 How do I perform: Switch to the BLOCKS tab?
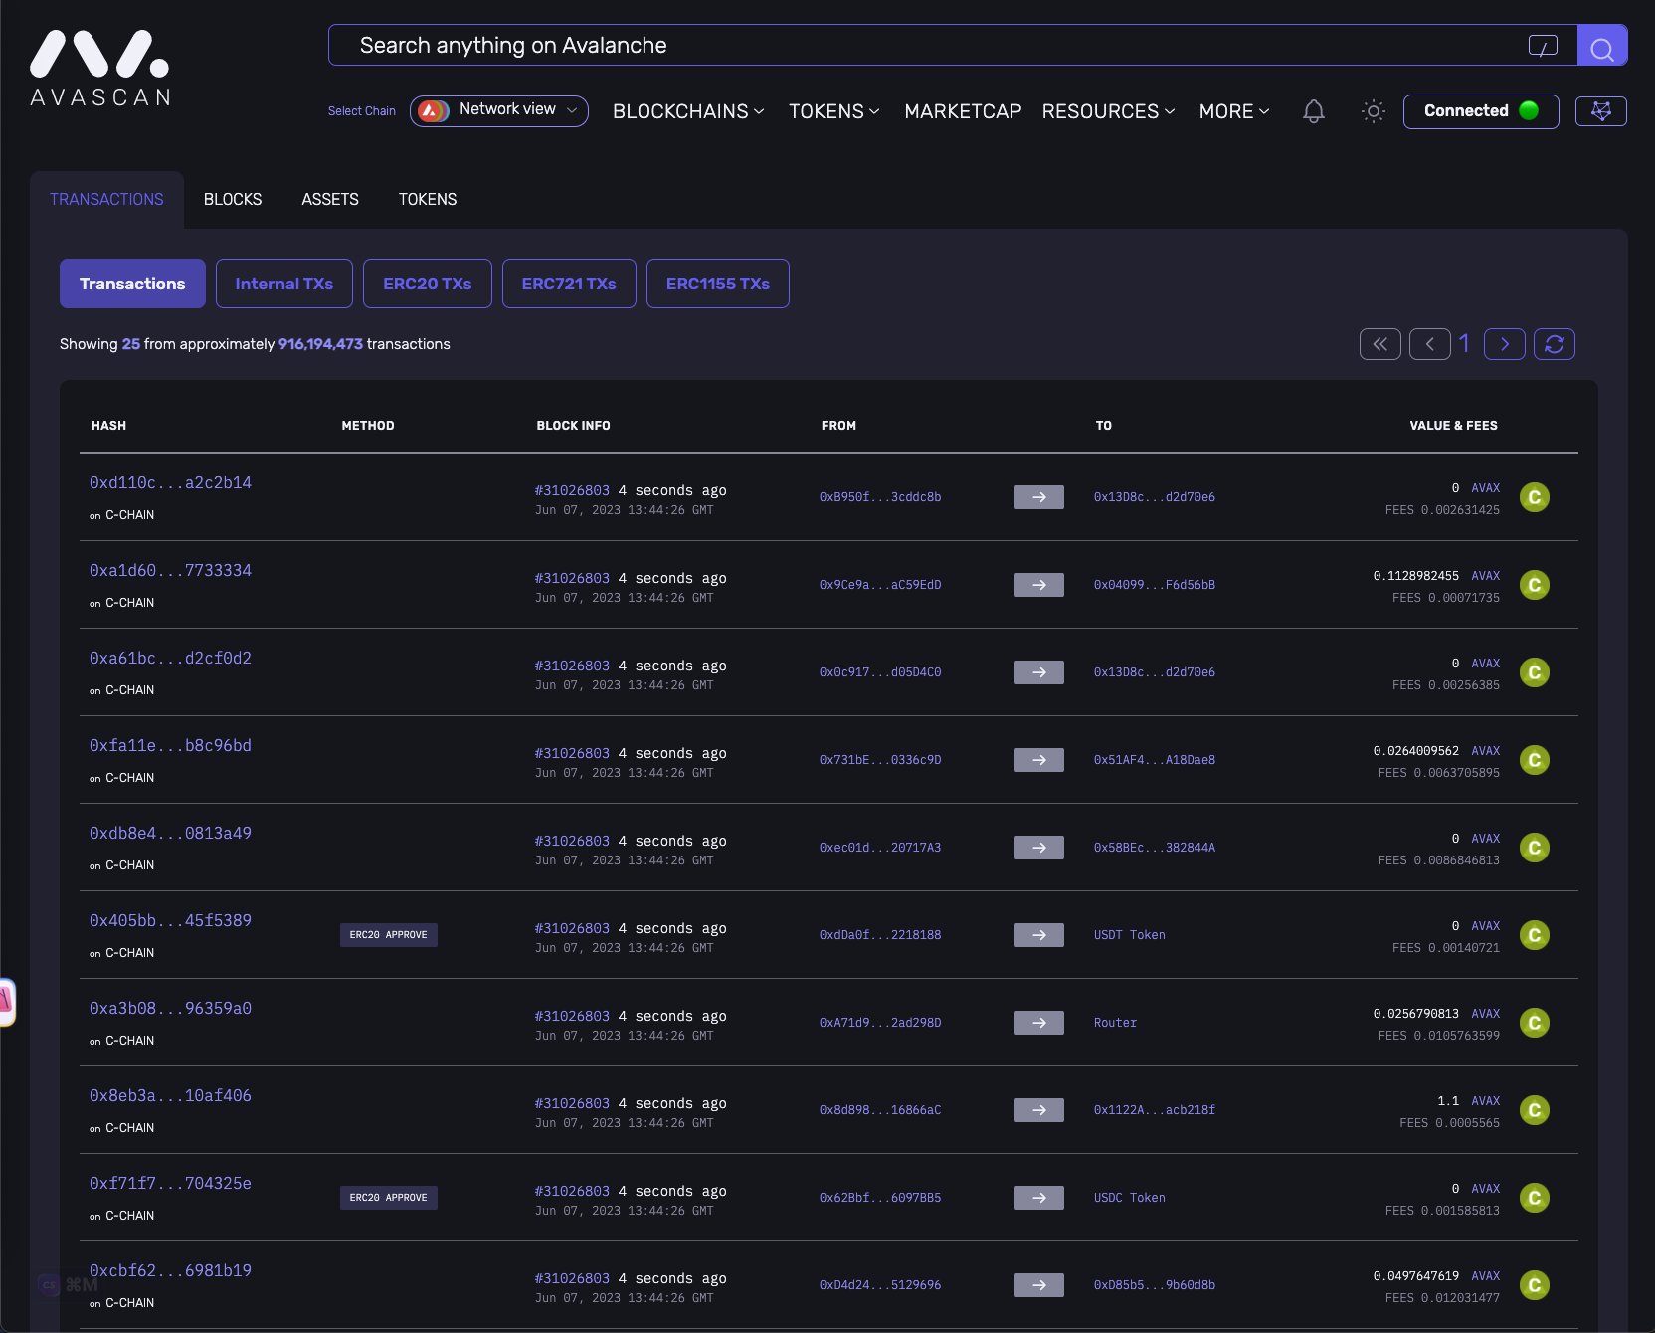[x=233, y=199]
